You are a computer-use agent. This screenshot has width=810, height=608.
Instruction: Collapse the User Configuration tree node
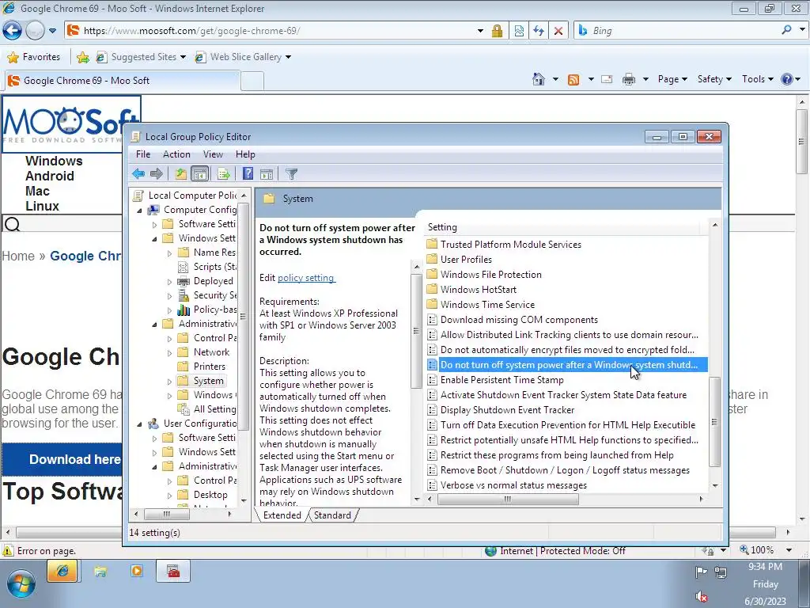139,424
